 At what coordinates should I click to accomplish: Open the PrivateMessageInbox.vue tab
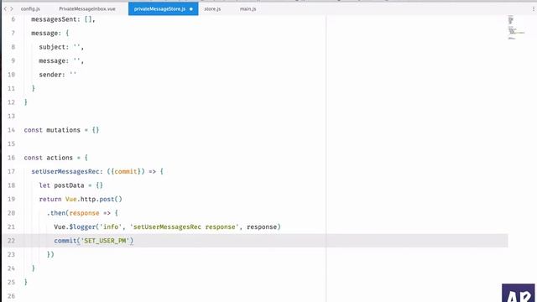click(87, 9)
